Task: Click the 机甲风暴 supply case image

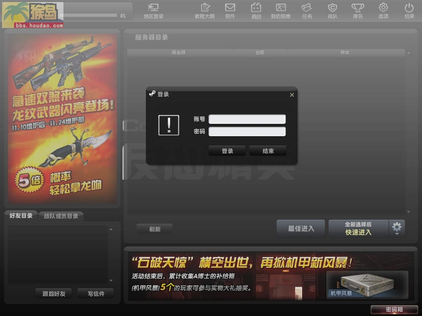Action: [x=367, y=285]
